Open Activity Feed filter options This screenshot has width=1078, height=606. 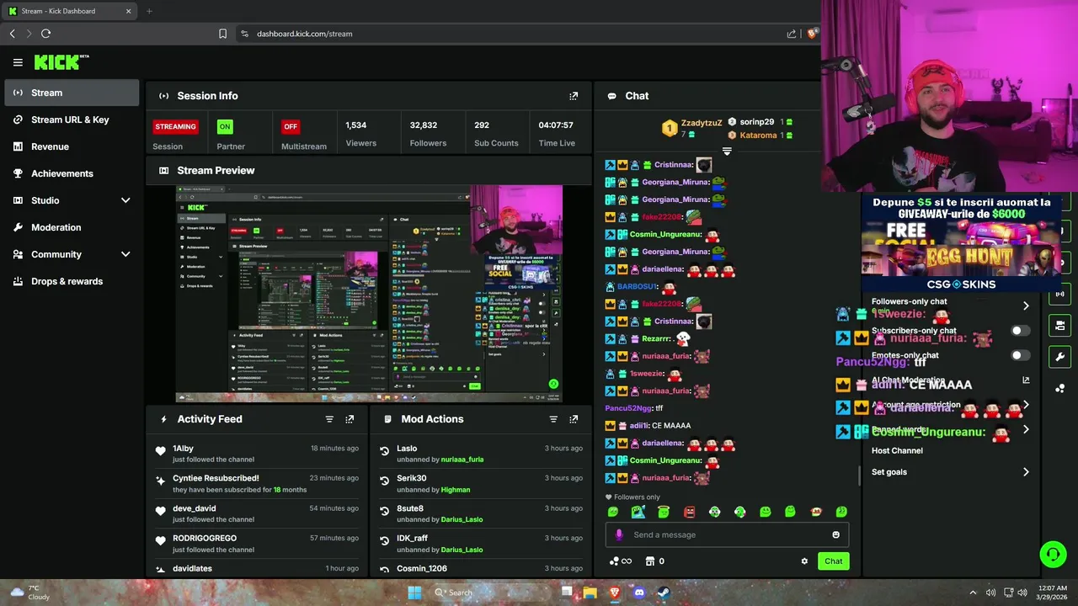click(x=329, y=419)
